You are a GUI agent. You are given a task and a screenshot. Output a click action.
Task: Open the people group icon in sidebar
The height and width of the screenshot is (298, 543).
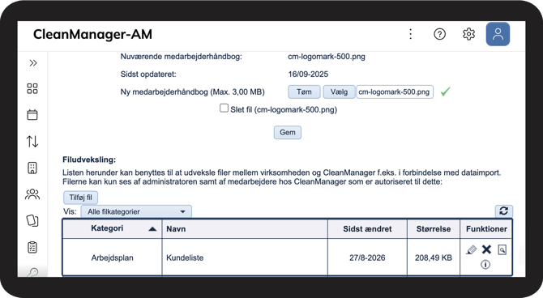coord(32,194)
